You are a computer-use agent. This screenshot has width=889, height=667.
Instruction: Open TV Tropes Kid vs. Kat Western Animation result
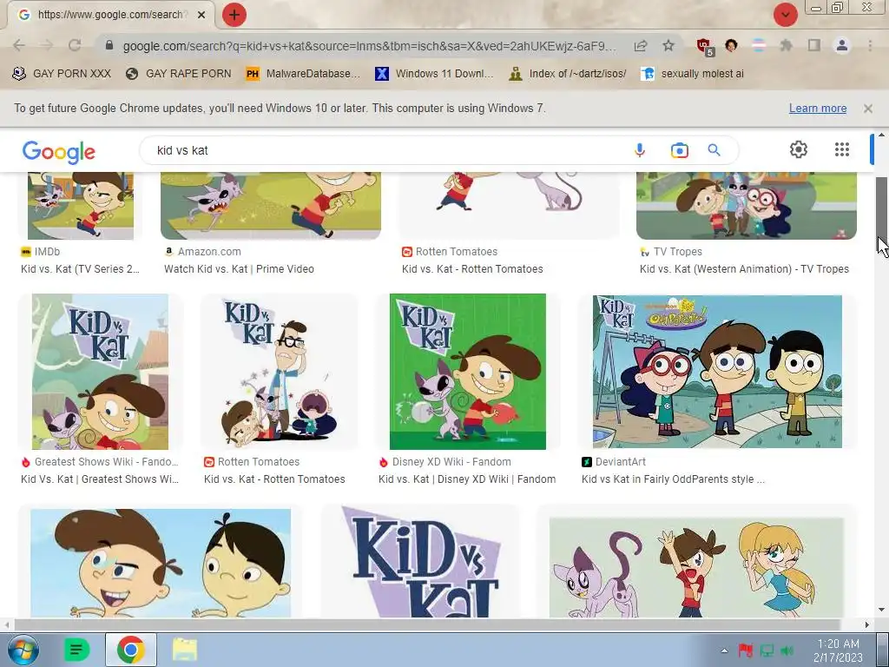tap(744, 269)
